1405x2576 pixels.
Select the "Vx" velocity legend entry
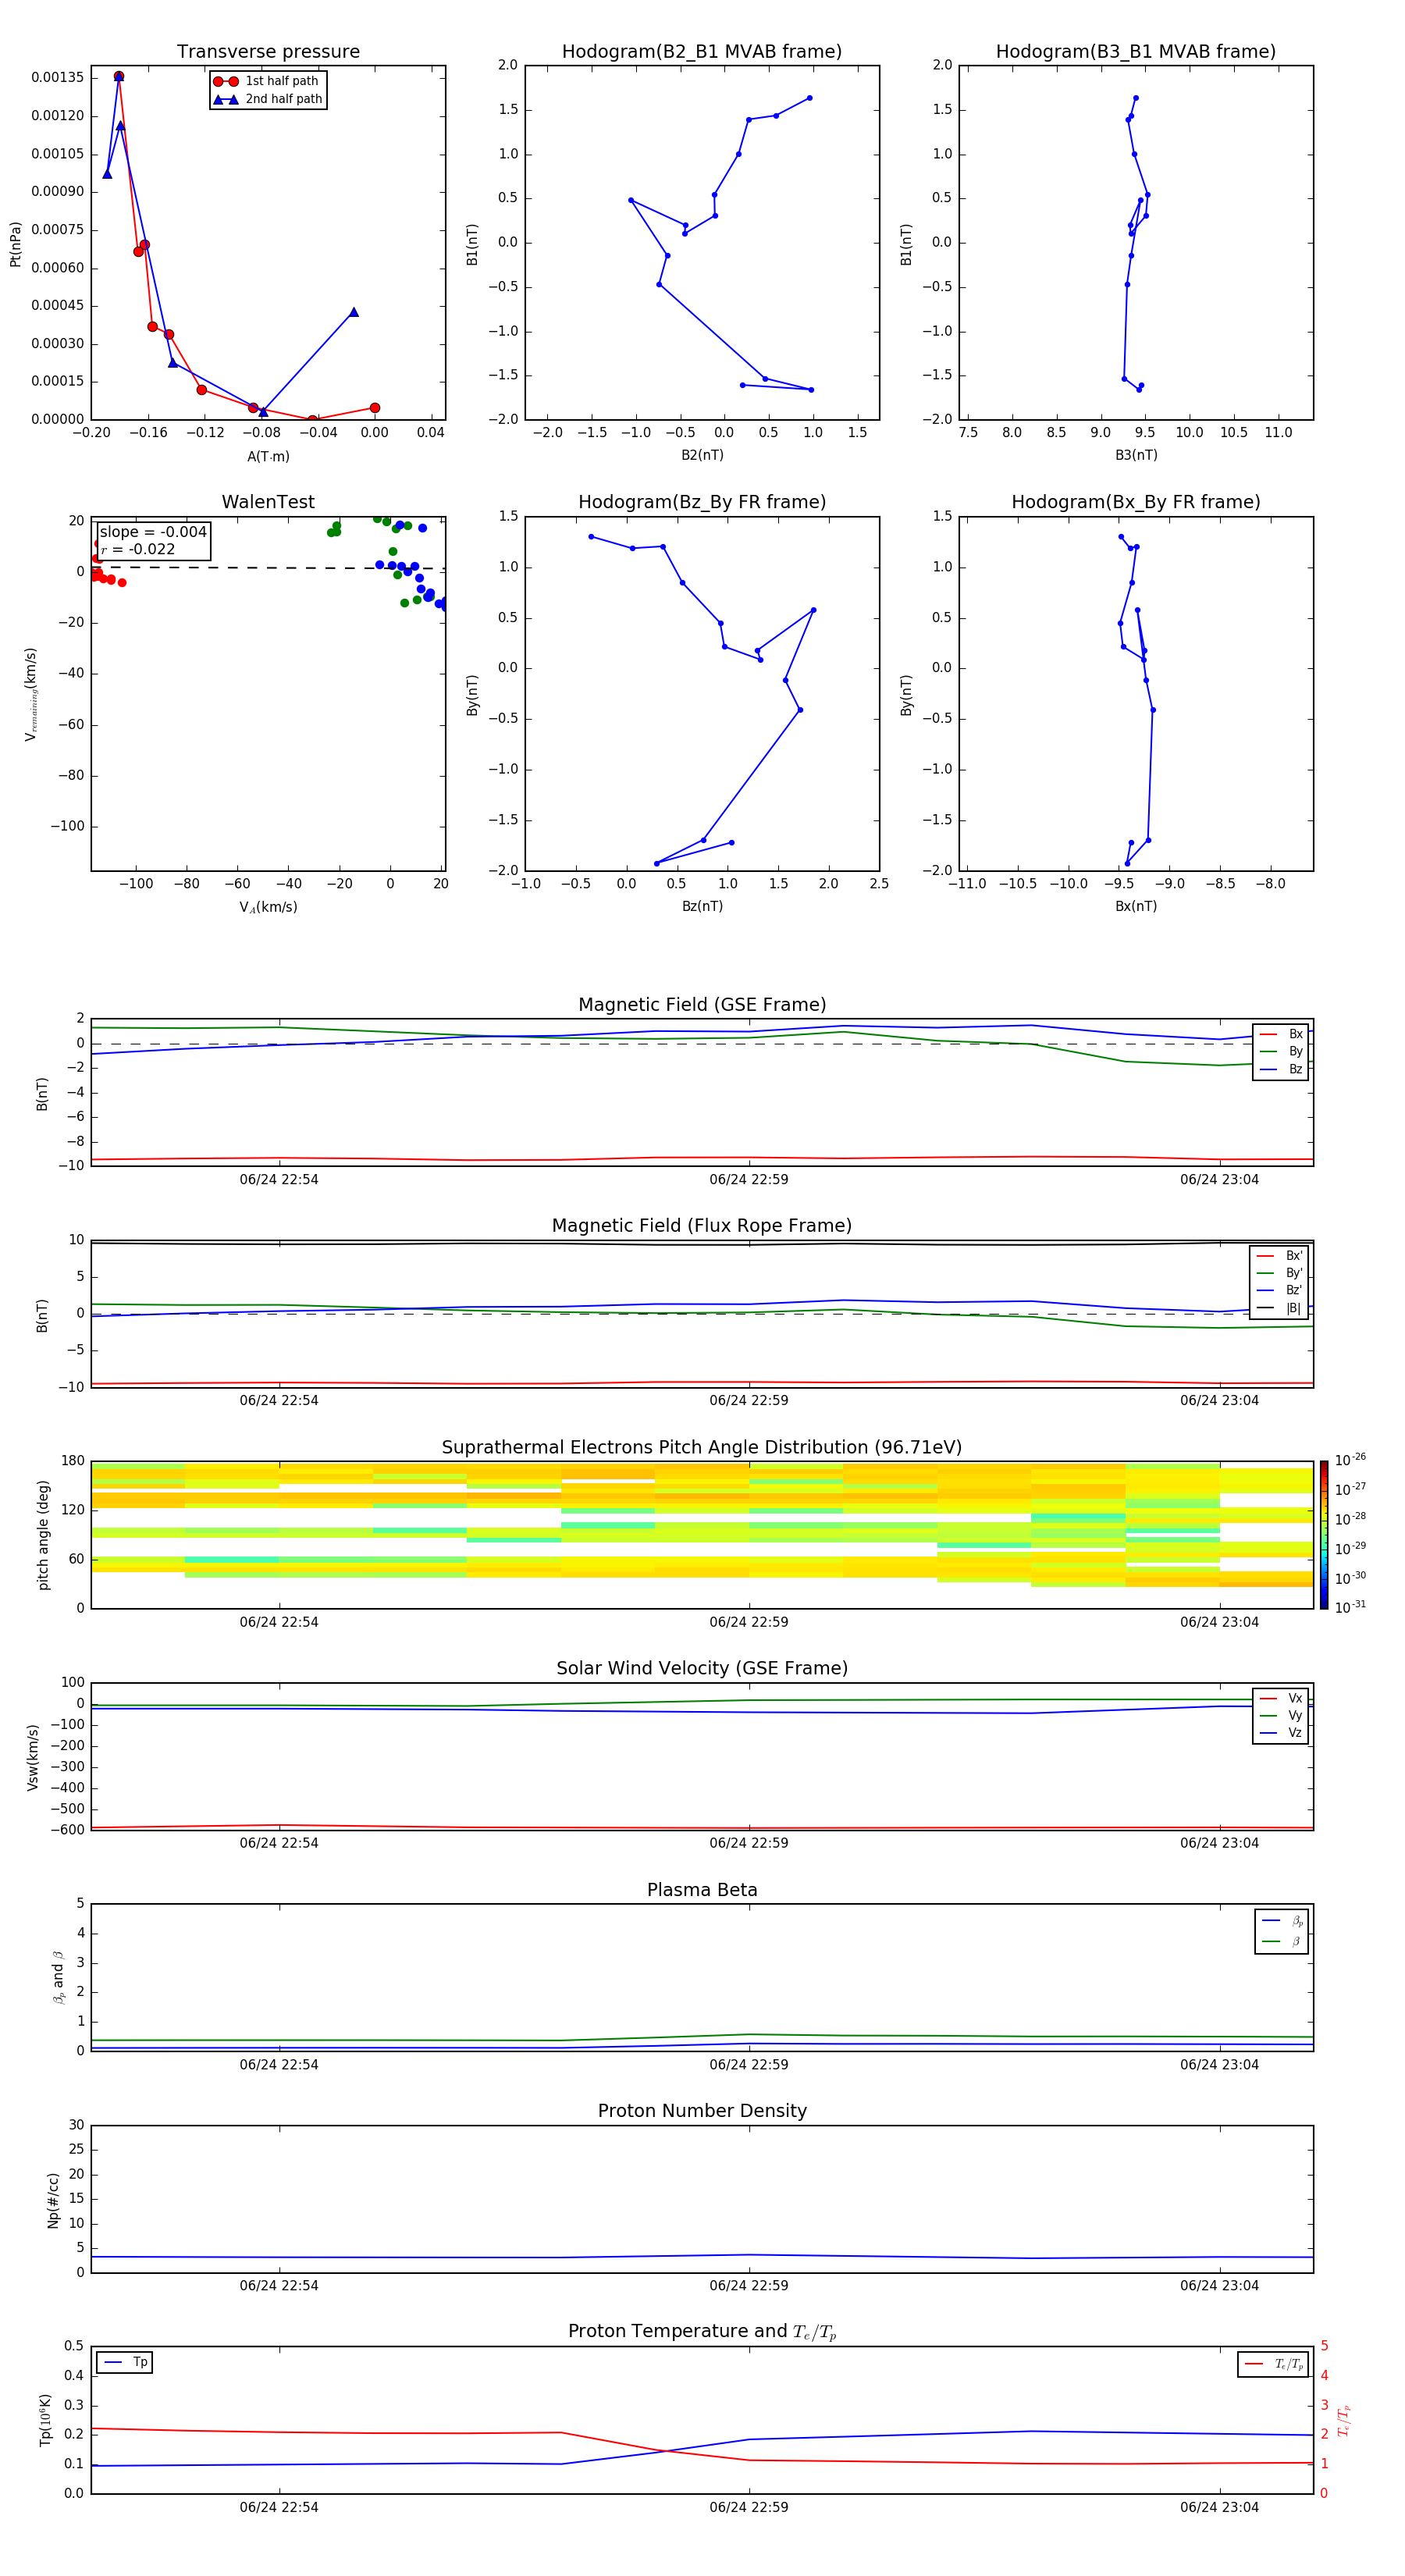1281,1698
